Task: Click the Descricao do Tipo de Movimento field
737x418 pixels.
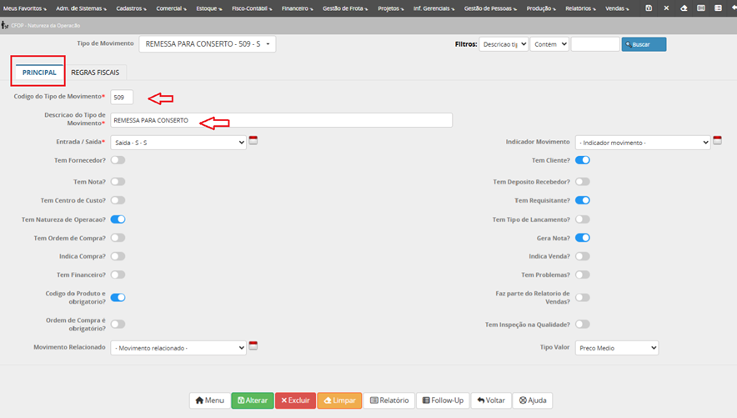Action: click(x=281, y=120)
